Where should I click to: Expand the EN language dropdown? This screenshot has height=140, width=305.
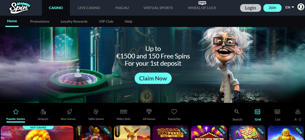290,8
